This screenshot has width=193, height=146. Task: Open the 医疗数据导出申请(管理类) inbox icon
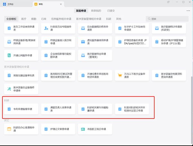(x=83, y=55)
